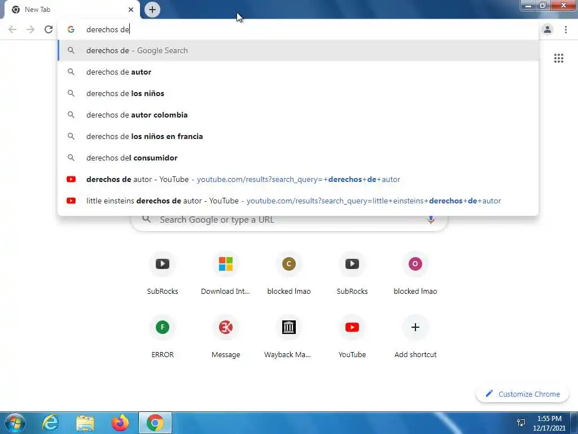Screen dimensions: 578x434
Task: Open a new tab with plus button
Action: coord(152,10)
